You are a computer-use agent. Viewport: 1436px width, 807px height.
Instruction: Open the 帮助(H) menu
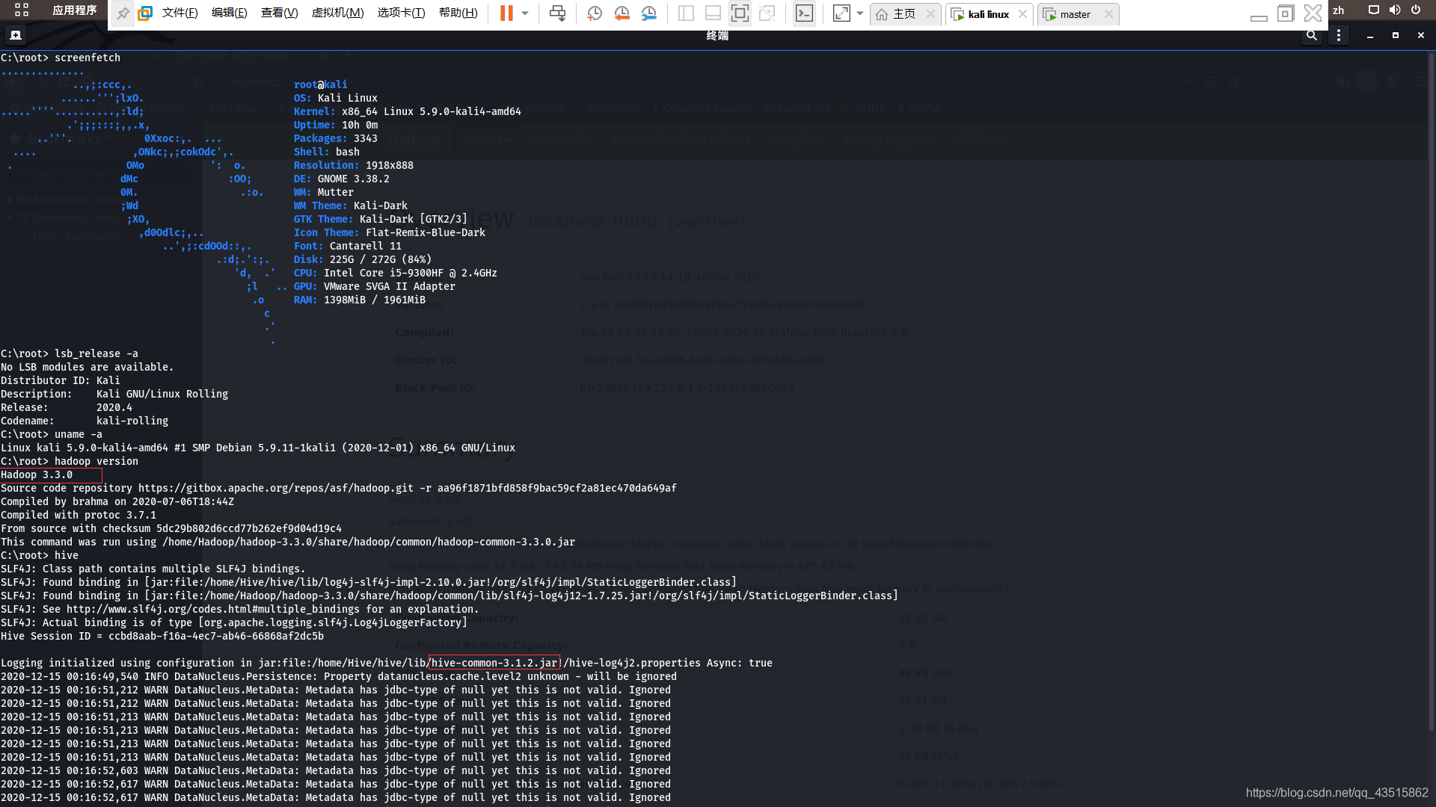[x=458, y=13]
